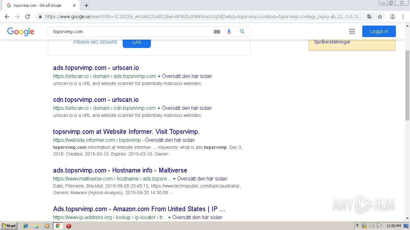Viewport: 410px width, 230px height.
Task: Open the media player taskbar icon
Action: click(47, 226)
